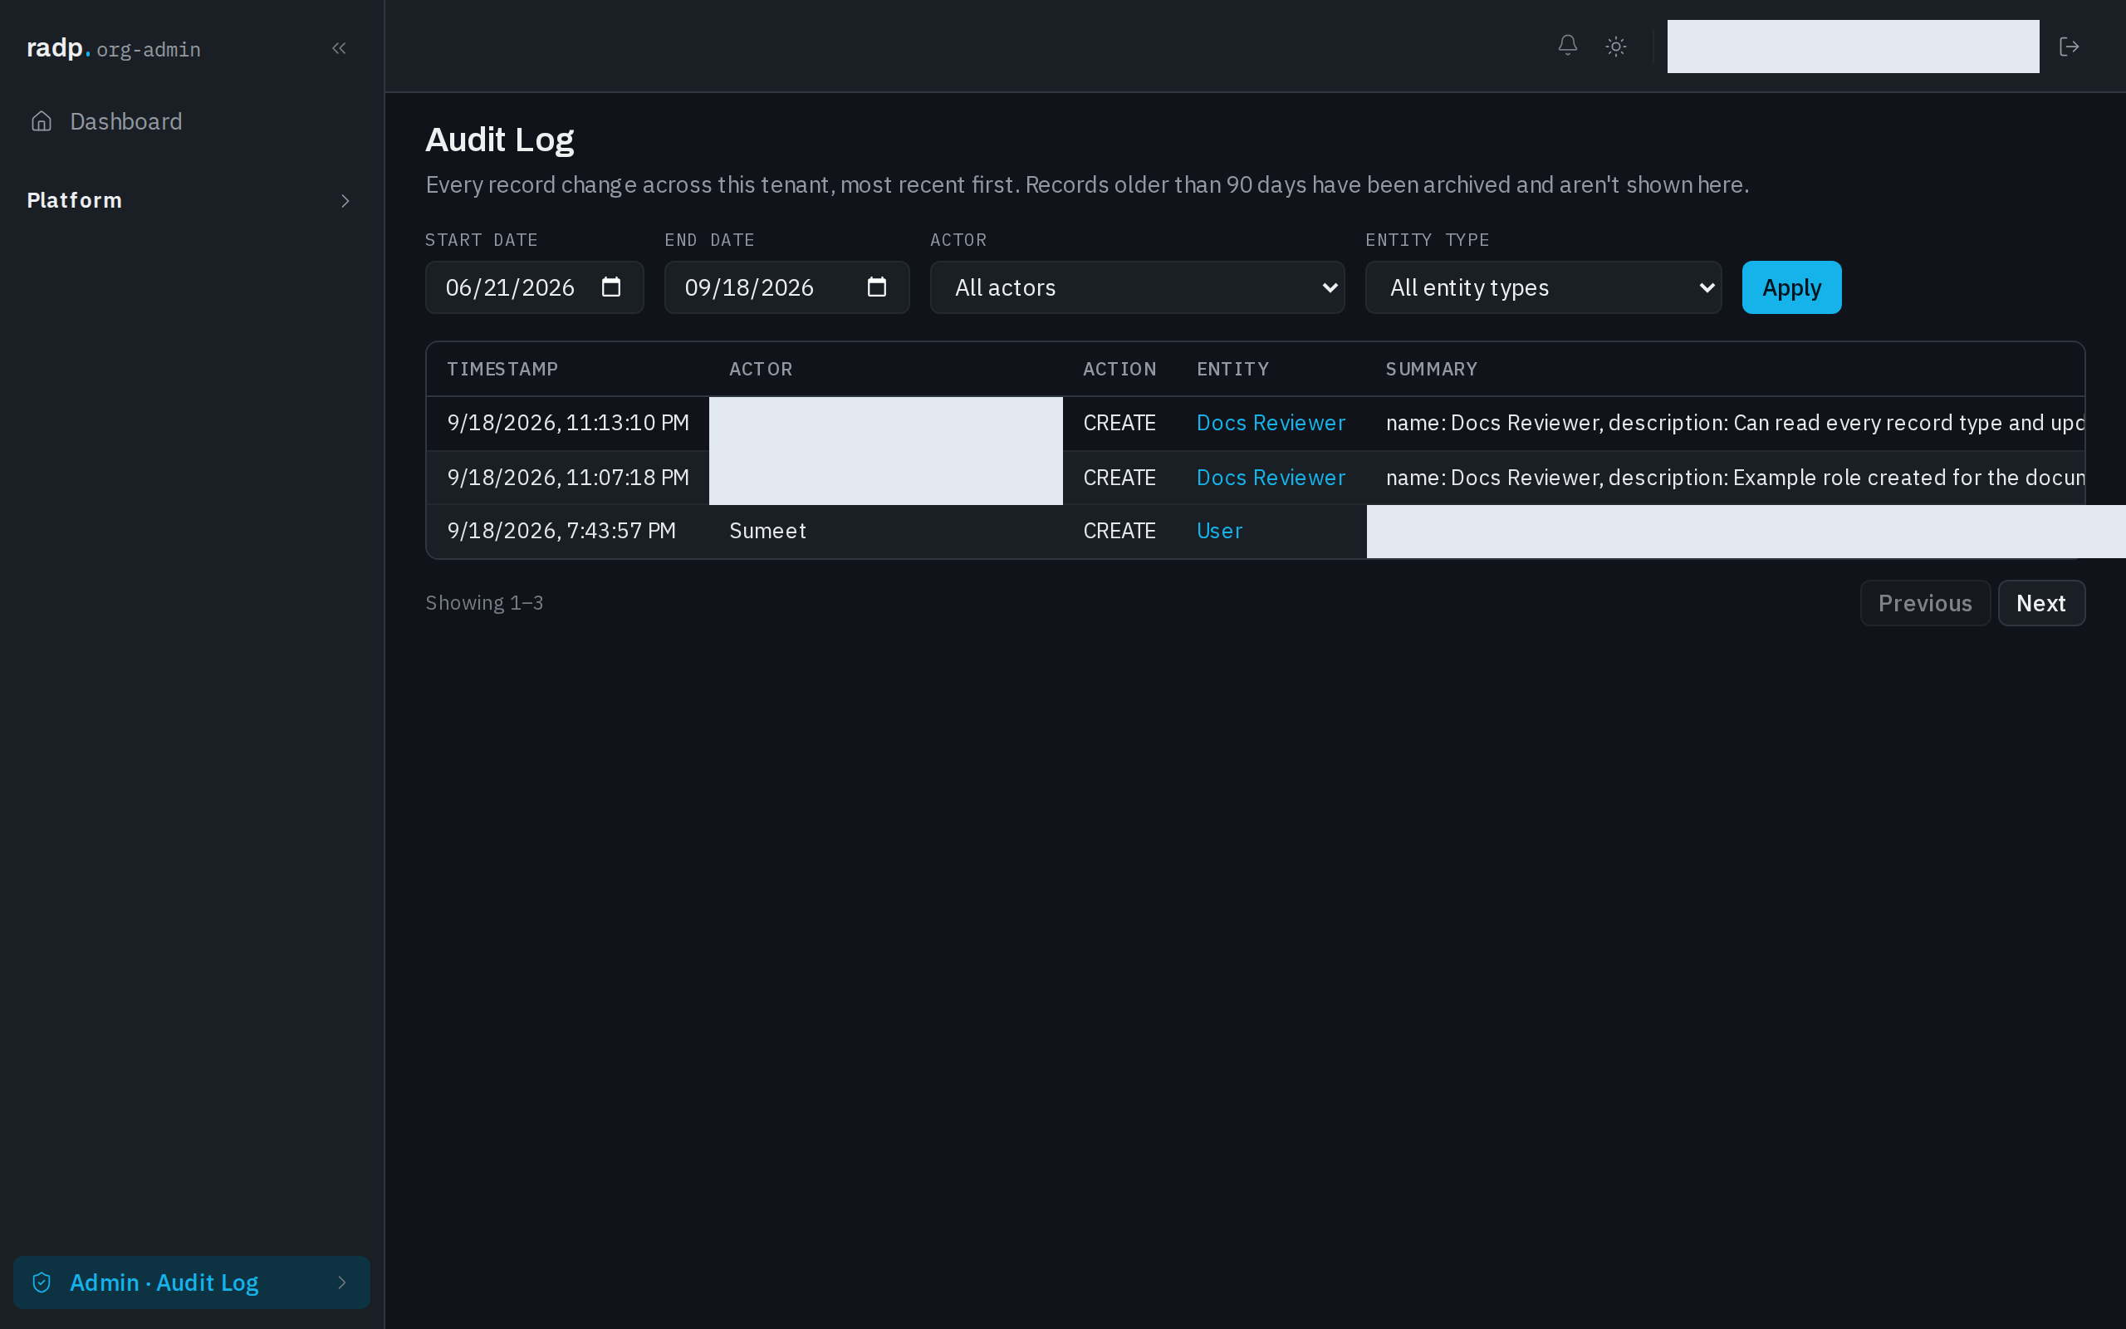Click the TIMESTAMP column header

[502, 369]
